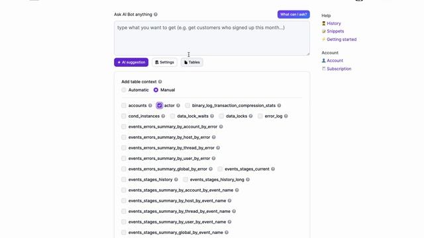Viewport: 424px width, 238px height.
Task: Open info icon for events_stages_summary_by_thread_by_event_name
Action: point(234,212)
